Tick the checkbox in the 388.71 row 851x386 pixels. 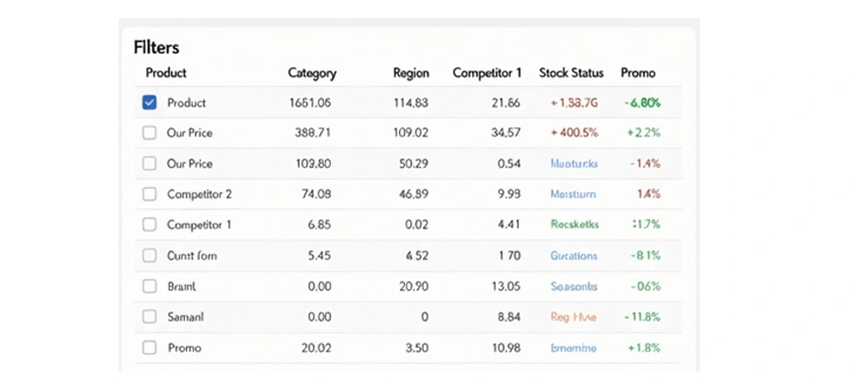click(149, 133)
